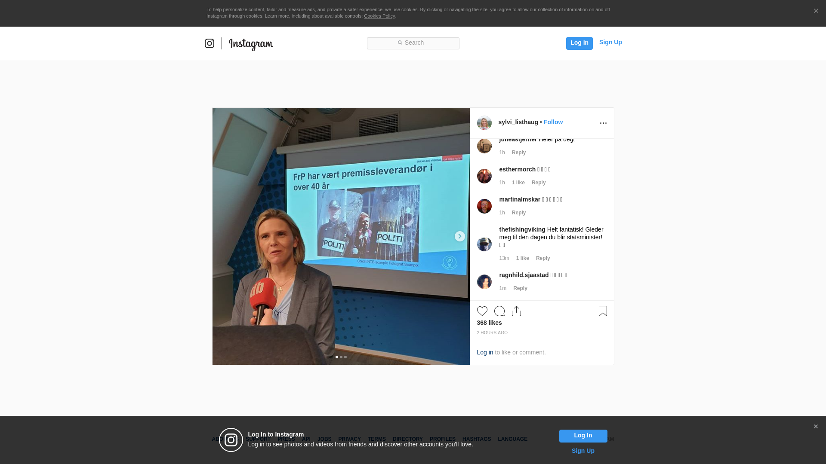Open the Cookies Policy link
Screen dimensions: 826x464
(x=379, y=16)
